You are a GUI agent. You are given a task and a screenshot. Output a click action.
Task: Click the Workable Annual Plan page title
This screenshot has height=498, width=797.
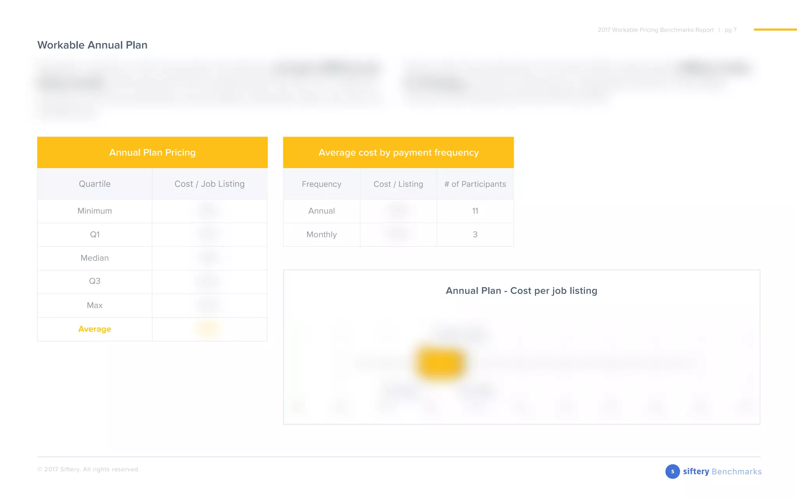92,45
